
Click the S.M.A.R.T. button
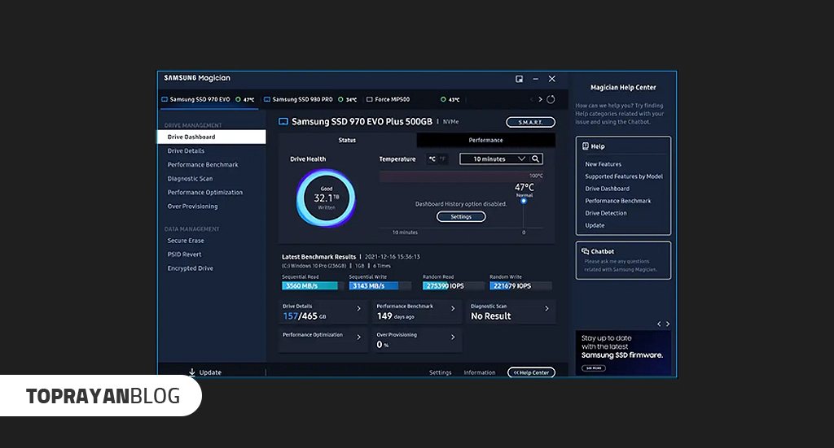(x=530, y=122)
